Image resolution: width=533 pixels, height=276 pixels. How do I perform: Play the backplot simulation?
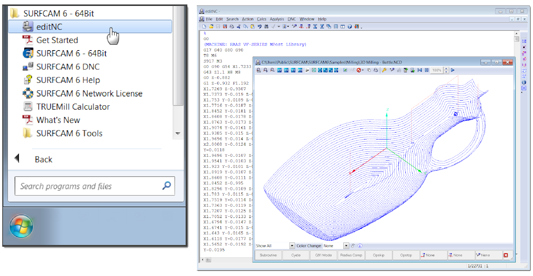pyautogui.click(x=453, y=70)
